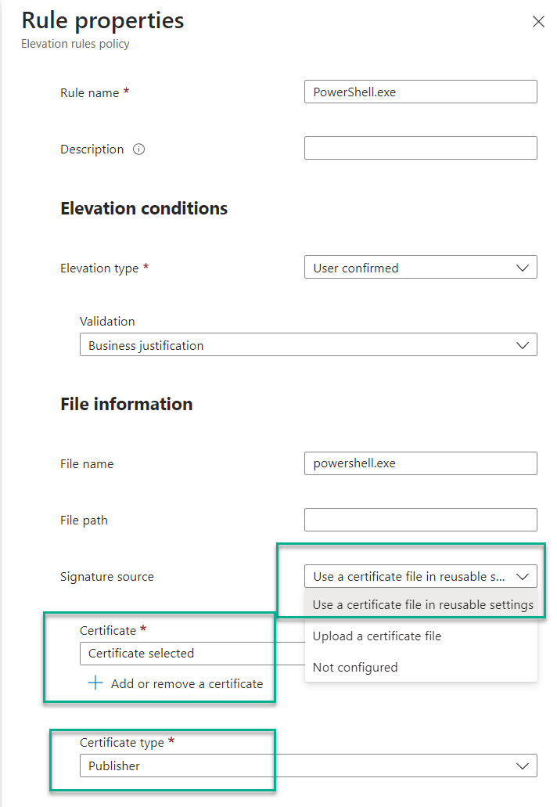This screenshot has width=557, height=807.
Task: Open the Elevation type dropdown
Action: click(420, 267)
